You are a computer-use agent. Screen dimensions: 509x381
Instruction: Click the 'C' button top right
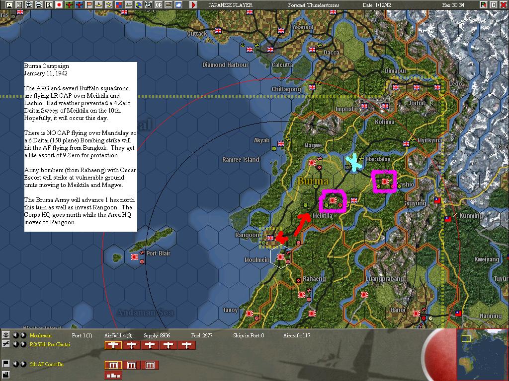[x=493, y=4]
